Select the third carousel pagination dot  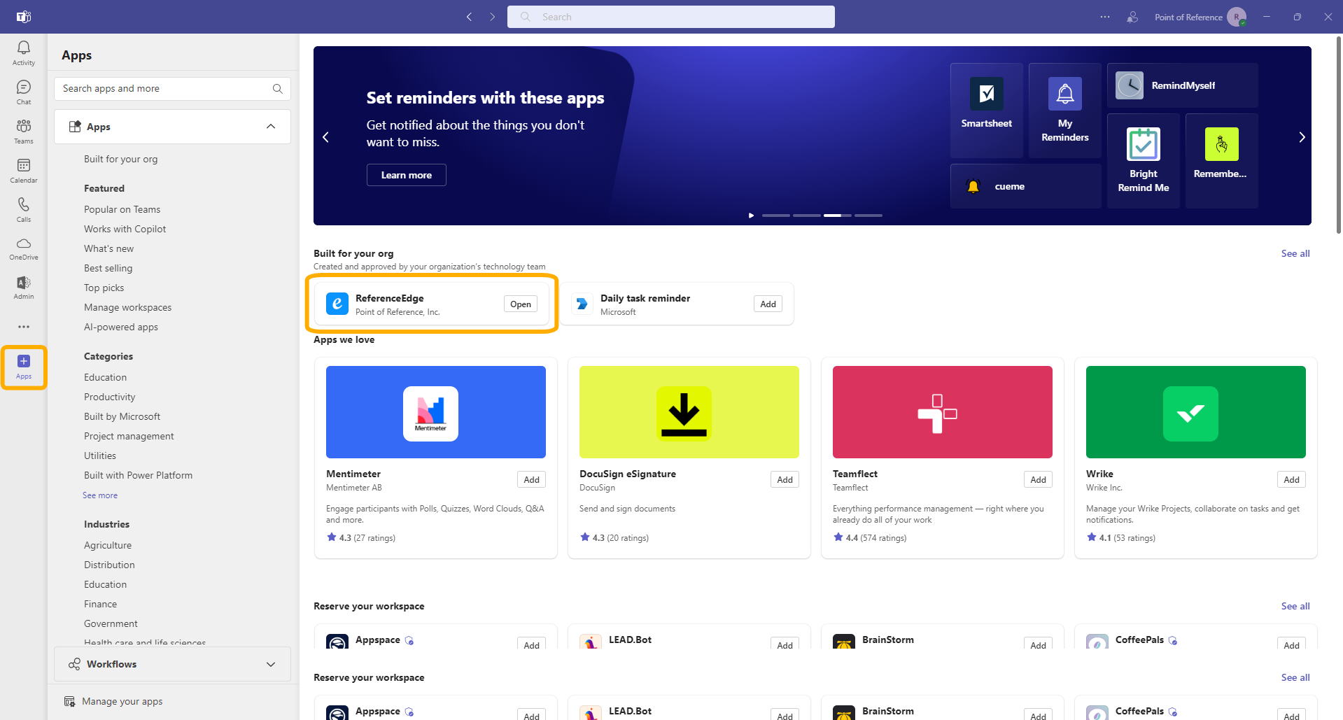[x=837, y=216]
